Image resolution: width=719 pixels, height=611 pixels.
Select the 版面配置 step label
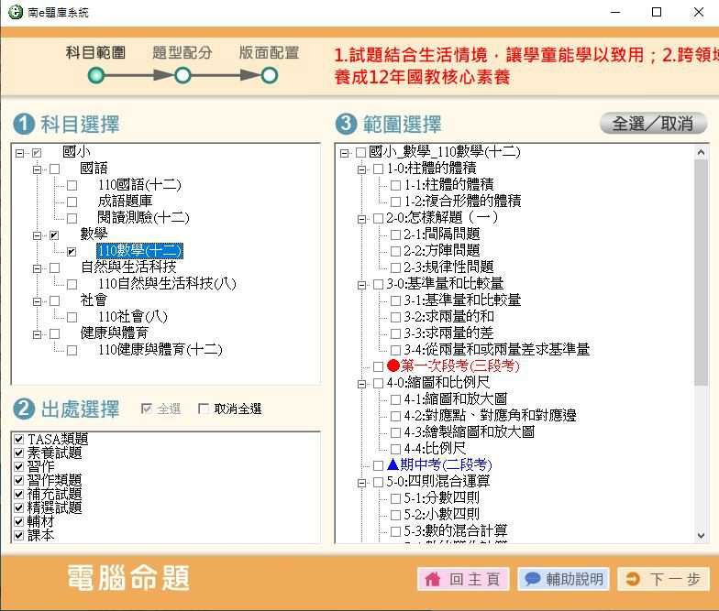[x=270, y=53]
